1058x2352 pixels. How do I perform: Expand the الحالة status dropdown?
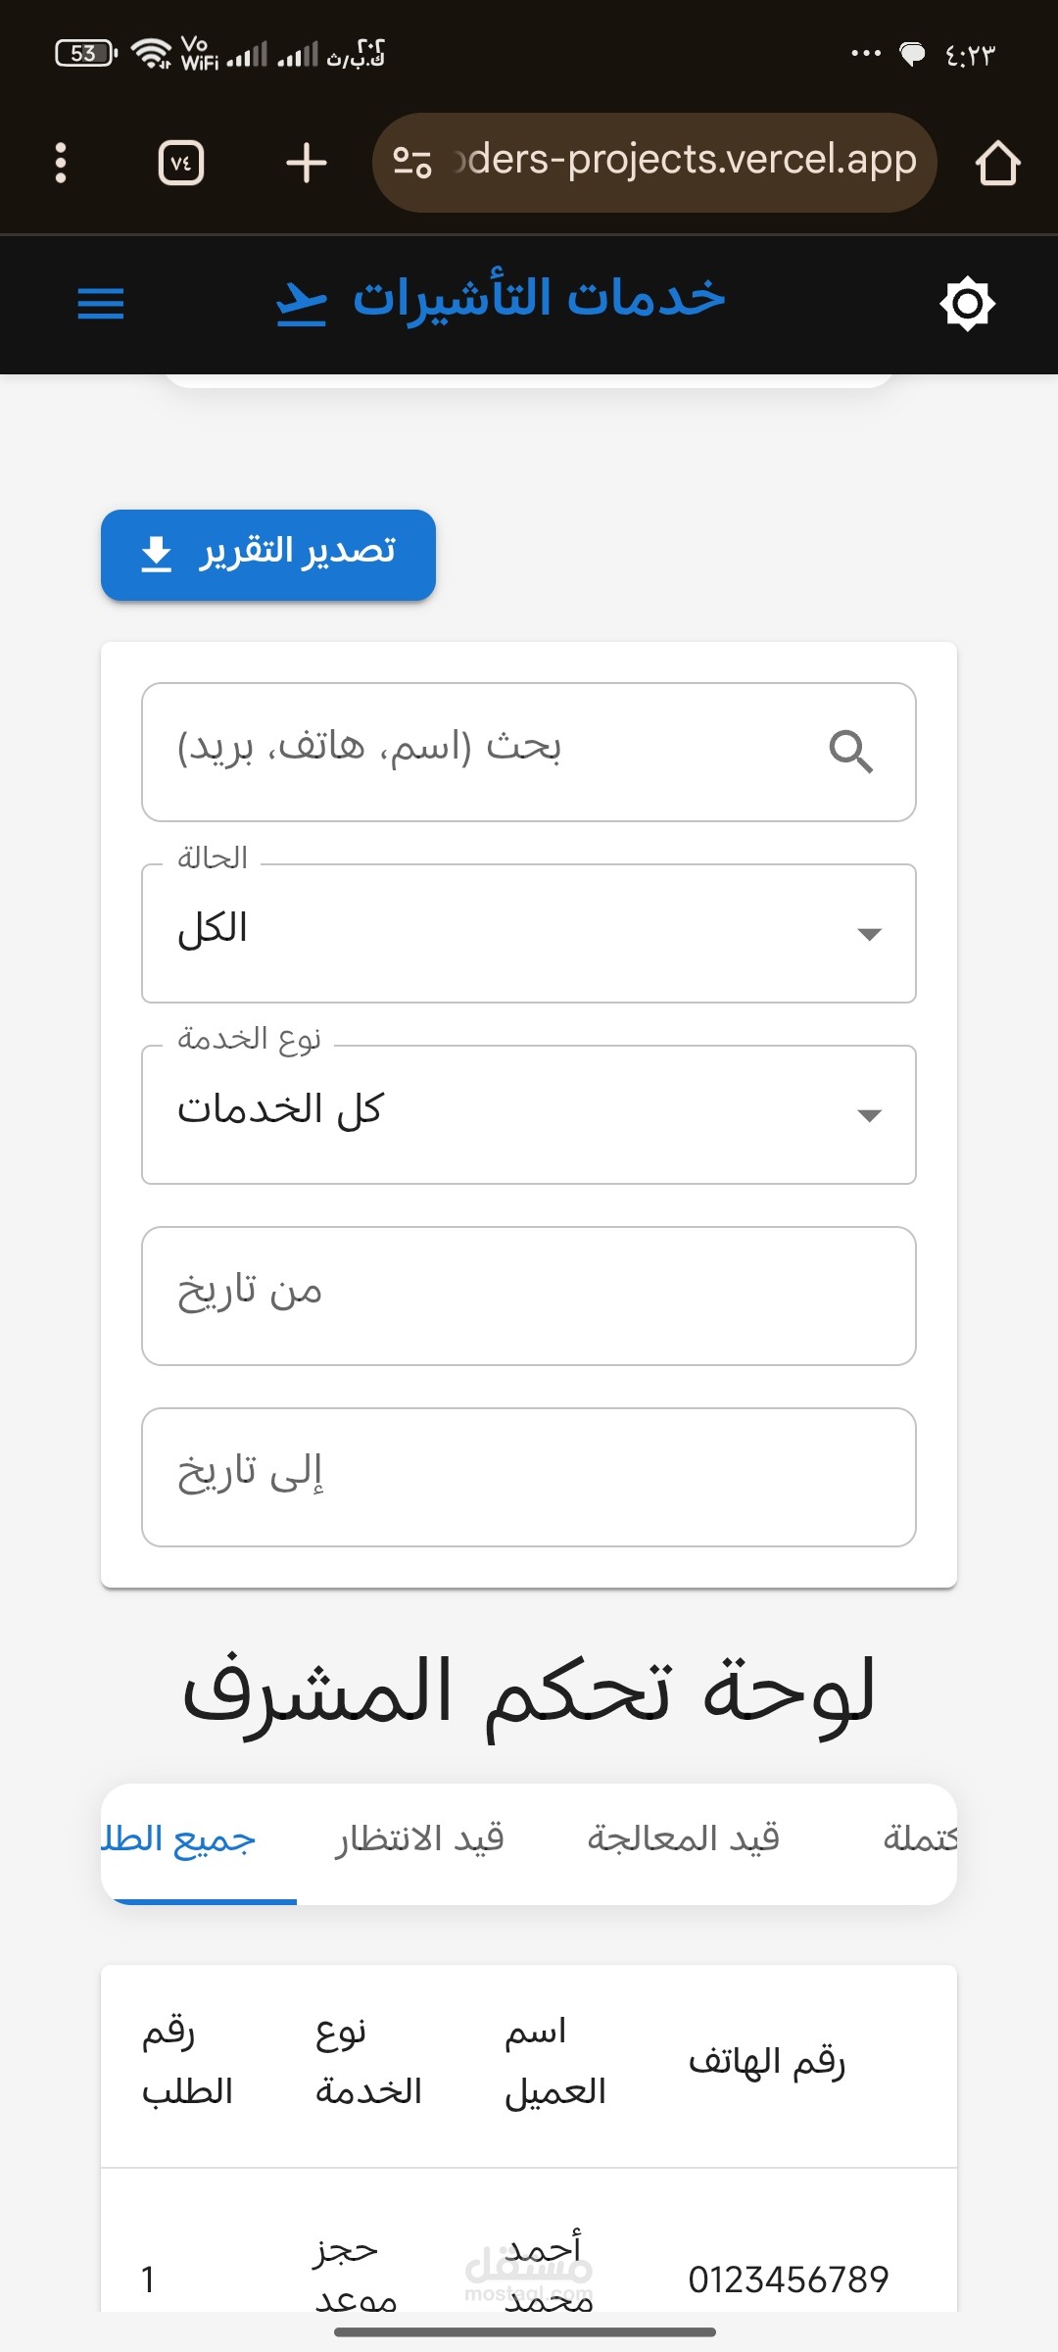529,933
